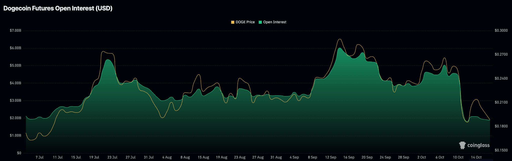Click the $0 baseline axis label
The width and height of the screenshot is (512, 161).
19,153
